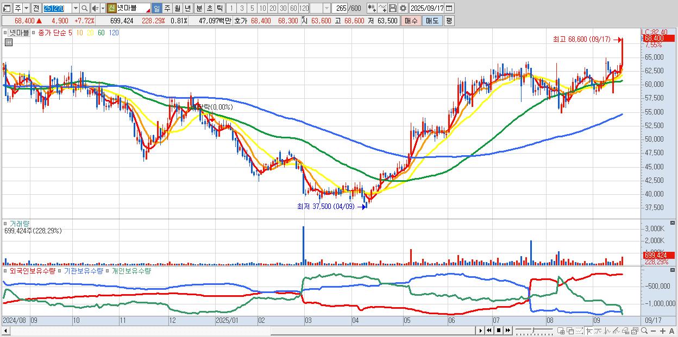Click the play replay button
Screen dimensions: 678x337
(481, 330)
